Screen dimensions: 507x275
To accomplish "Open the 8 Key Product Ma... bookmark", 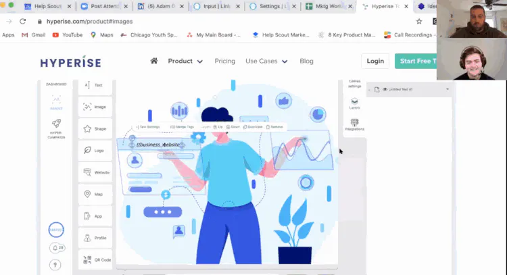I will pyautogui.click(x=347, y=35).
